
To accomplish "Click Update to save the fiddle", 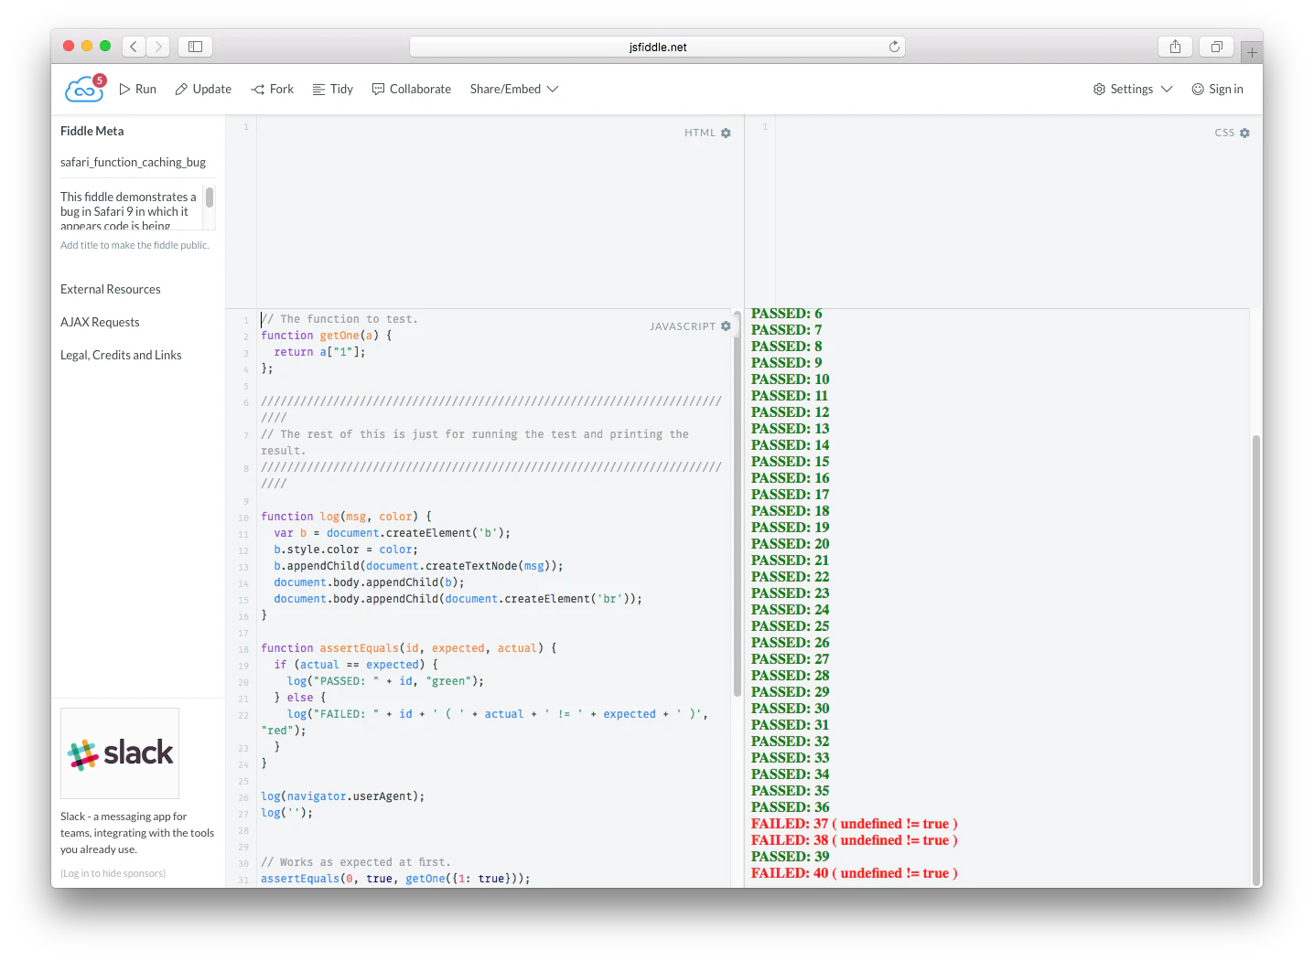I will point(203,89).
